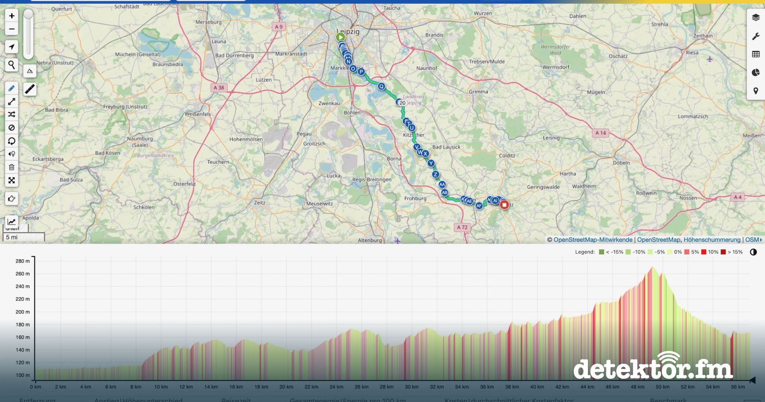Select waypoint Y on the route
The height and width of the screenshot is (402, 765).
[431, 163]
